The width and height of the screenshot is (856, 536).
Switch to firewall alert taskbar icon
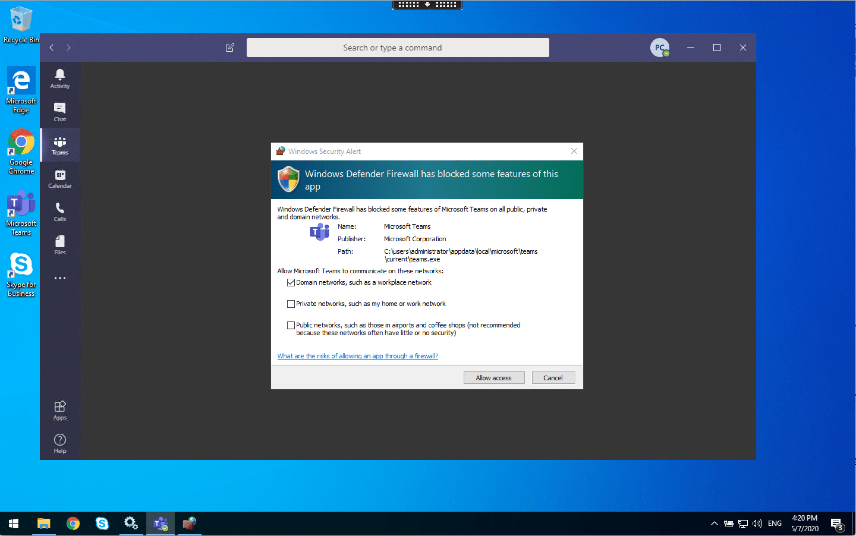pos(190,524)
